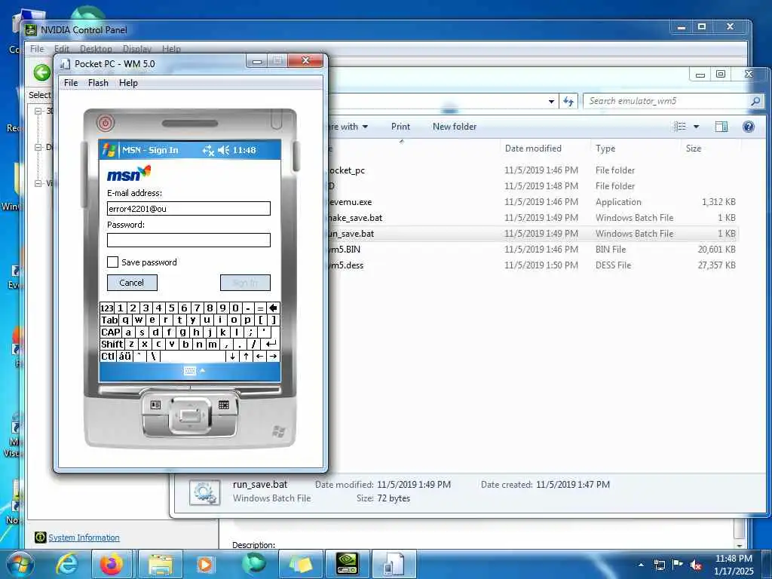Toggle the preview pane icon

(x=721, y=127)
